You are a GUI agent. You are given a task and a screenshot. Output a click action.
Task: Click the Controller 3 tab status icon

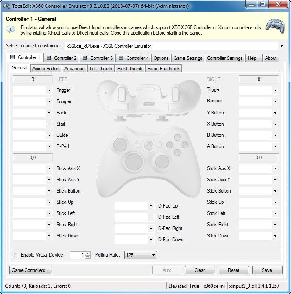[x=85, y=58]
